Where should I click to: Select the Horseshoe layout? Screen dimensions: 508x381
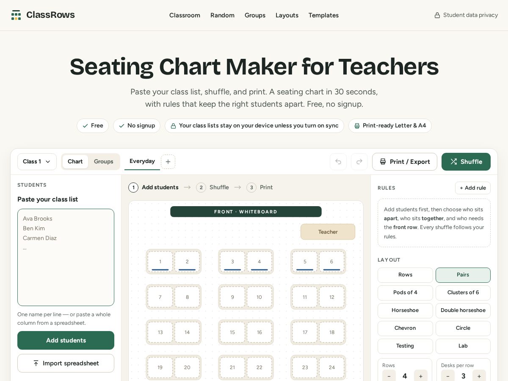(405, 311)
